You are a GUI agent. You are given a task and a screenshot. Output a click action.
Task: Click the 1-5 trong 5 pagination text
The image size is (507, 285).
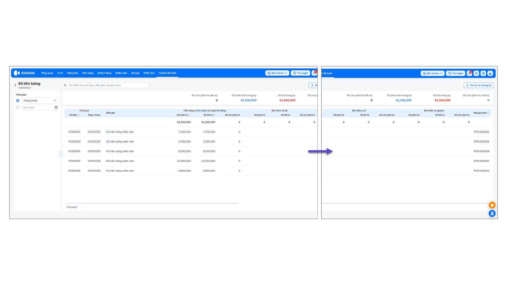pos(72,207)
